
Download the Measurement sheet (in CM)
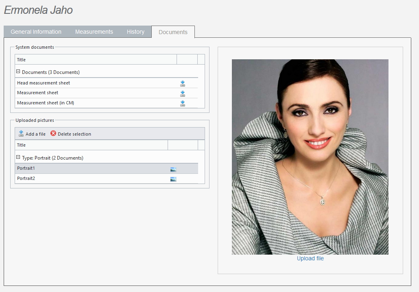tap(183, 103)
